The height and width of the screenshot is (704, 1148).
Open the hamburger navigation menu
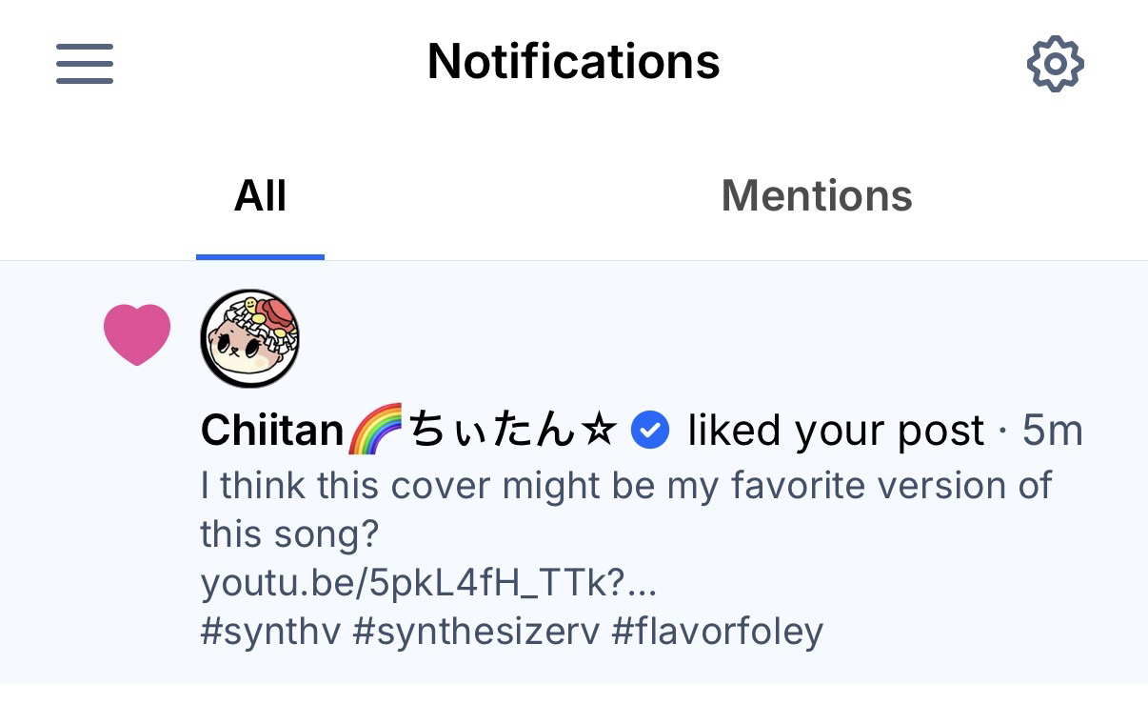pos(85,64)
